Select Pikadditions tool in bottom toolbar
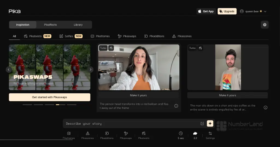The width and height of the screenshot is (280, 147). click(x=107, y=136)
